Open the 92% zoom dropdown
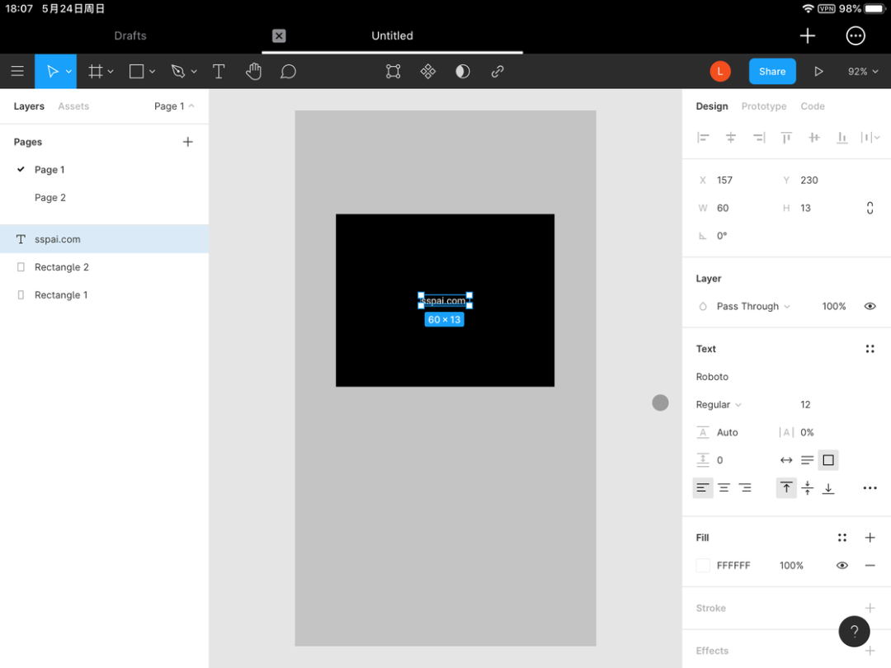The image size is (891, 668). pyautogui.click(x=862, y=72)
